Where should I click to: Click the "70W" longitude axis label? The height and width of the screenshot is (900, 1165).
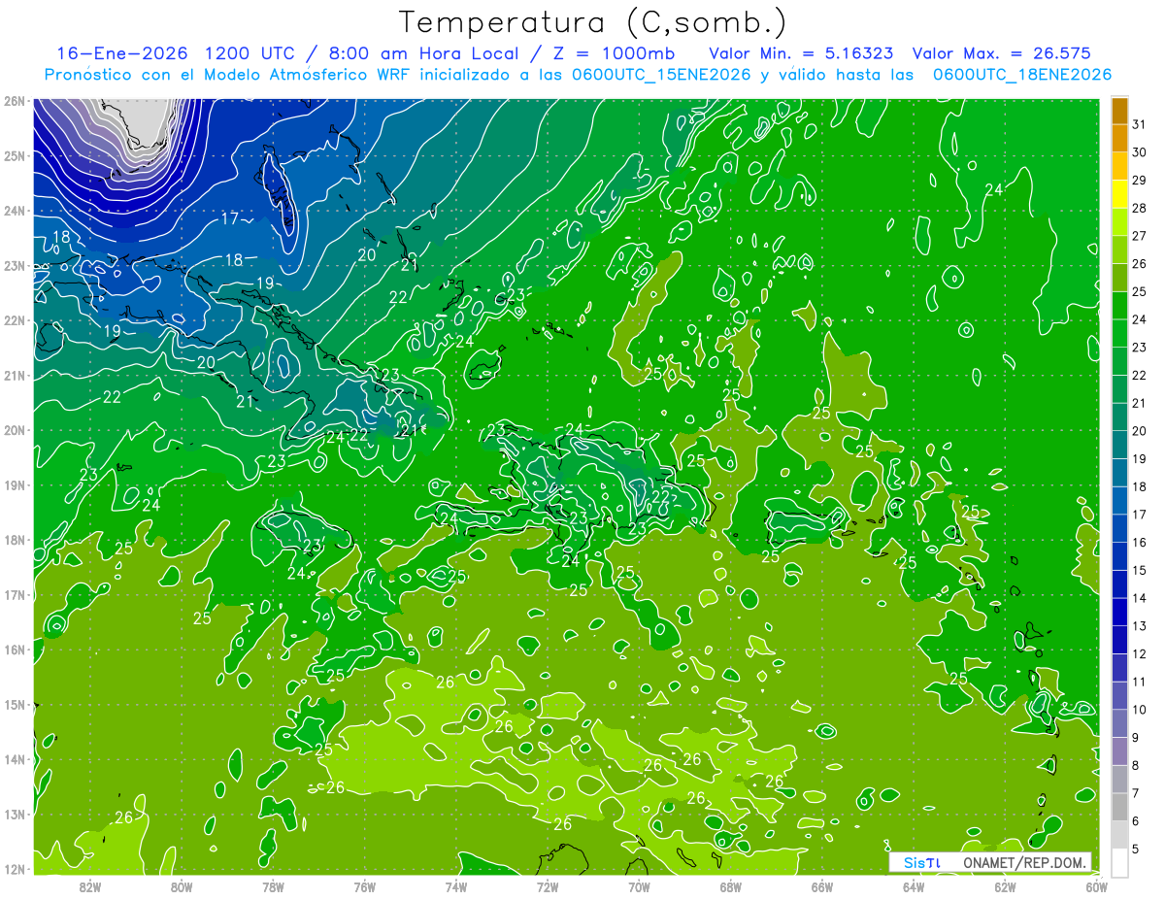pyautogui.click(x=639, y=886)
